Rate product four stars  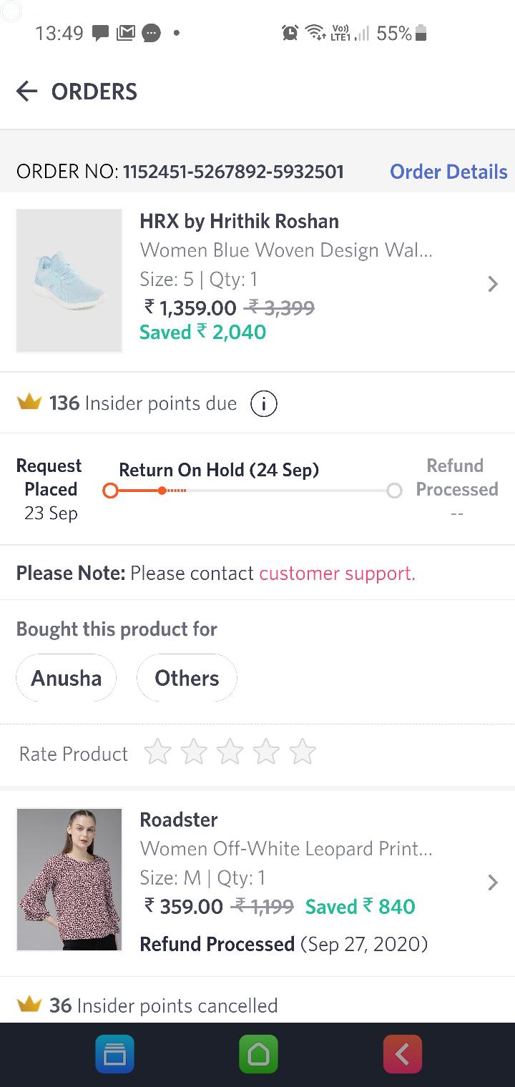266,752
